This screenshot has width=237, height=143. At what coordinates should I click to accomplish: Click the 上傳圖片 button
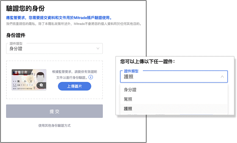point(74,86)
